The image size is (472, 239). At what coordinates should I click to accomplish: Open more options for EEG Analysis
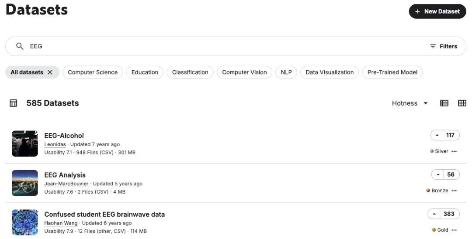(454, 191)
